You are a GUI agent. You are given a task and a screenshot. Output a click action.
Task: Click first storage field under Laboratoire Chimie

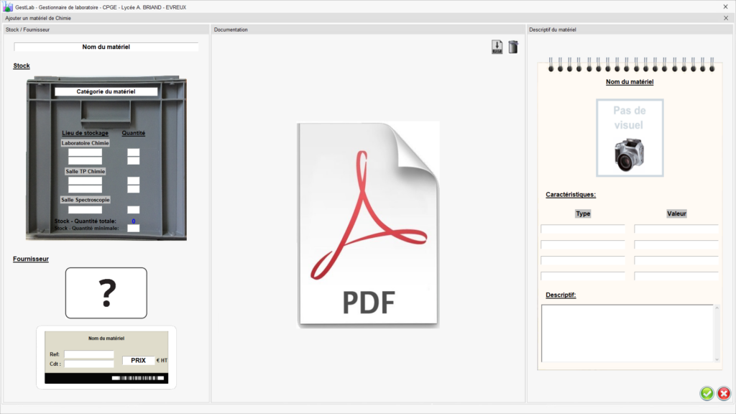pyautogui.click(x=85, y=152)
